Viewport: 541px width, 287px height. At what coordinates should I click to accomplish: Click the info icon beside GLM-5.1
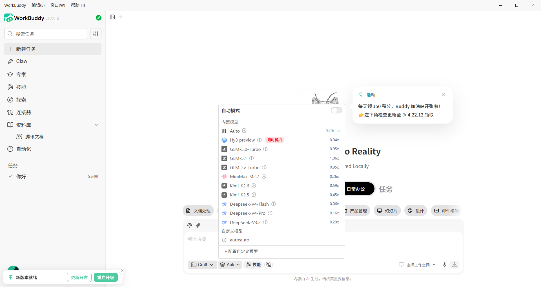[252, 158]
